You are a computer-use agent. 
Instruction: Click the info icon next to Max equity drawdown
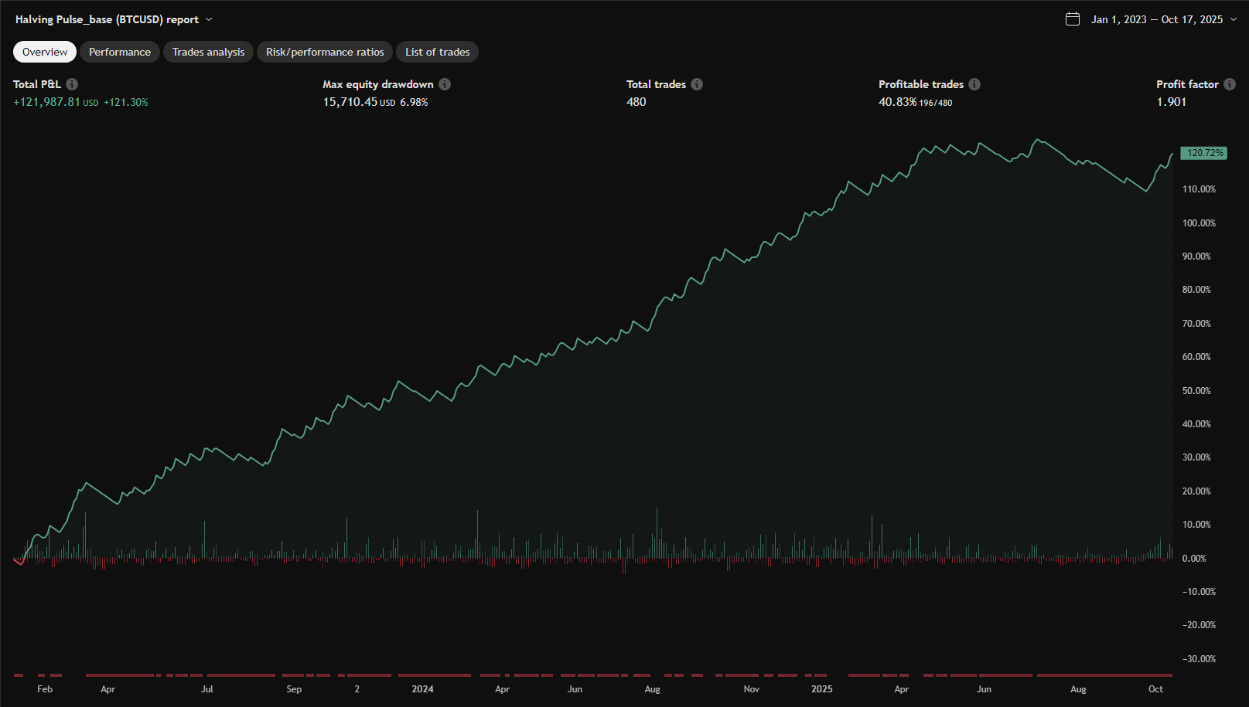[x=445, y=84]
